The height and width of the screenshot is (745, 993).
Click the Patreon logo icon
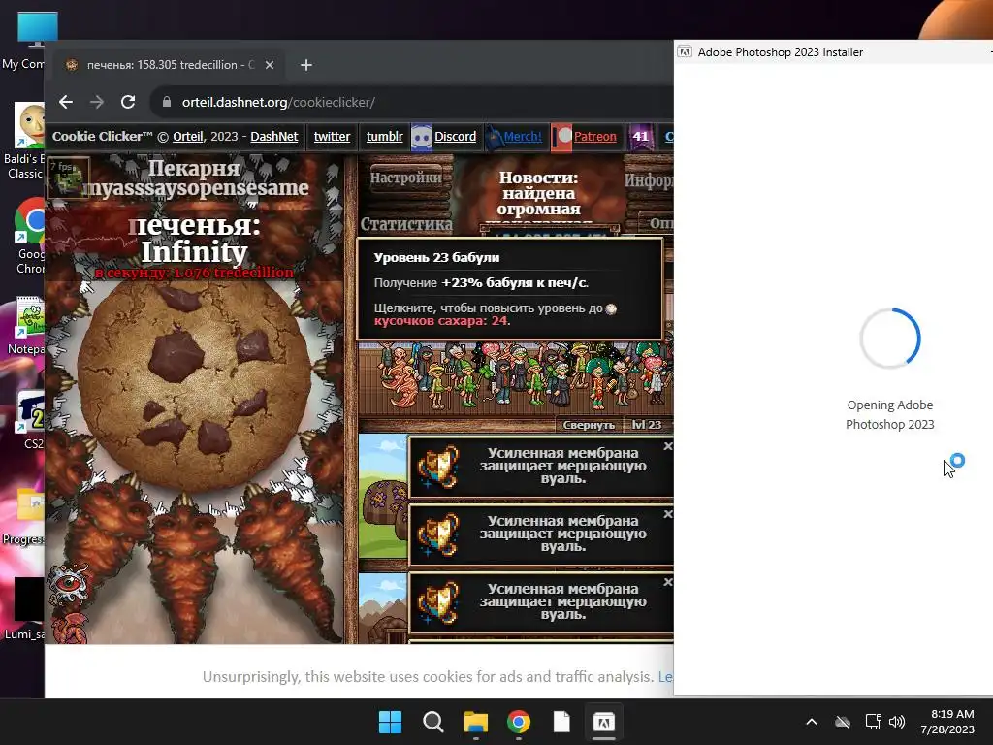[561, 137]
